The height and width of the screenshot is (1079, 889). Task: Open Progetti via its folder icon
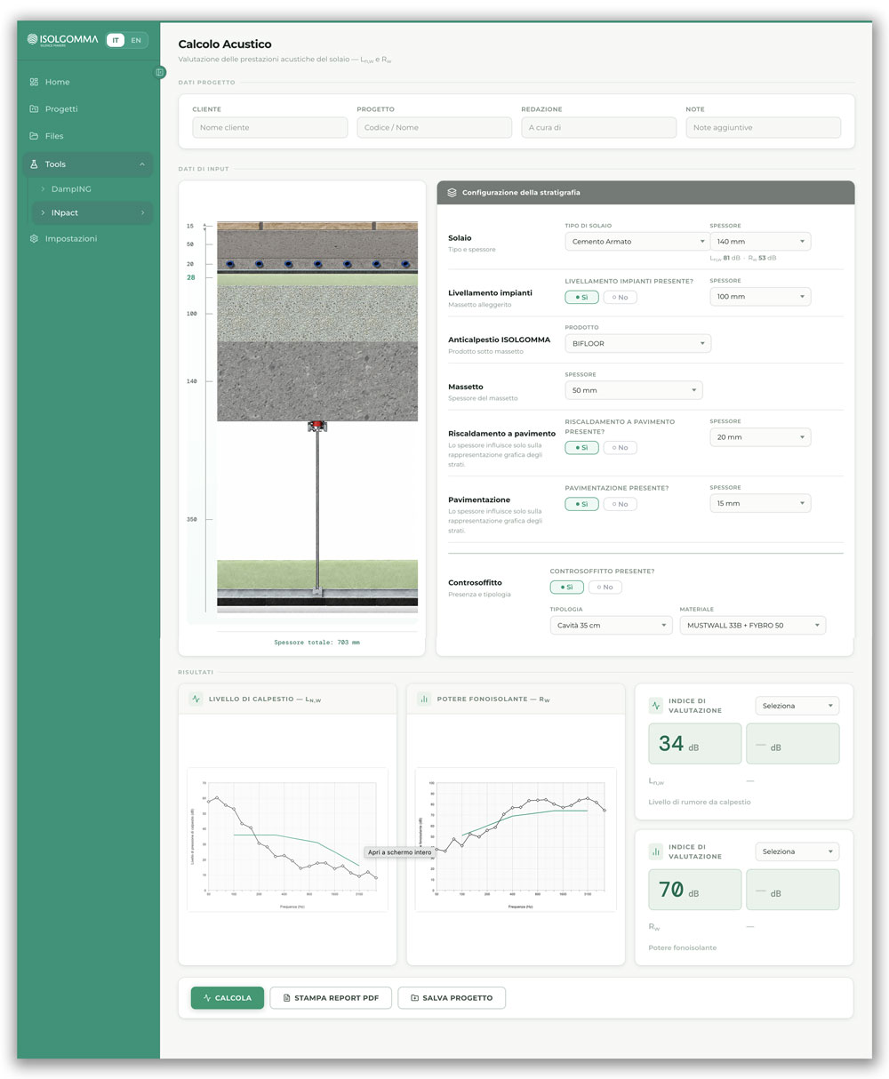[x=34, y=108]
